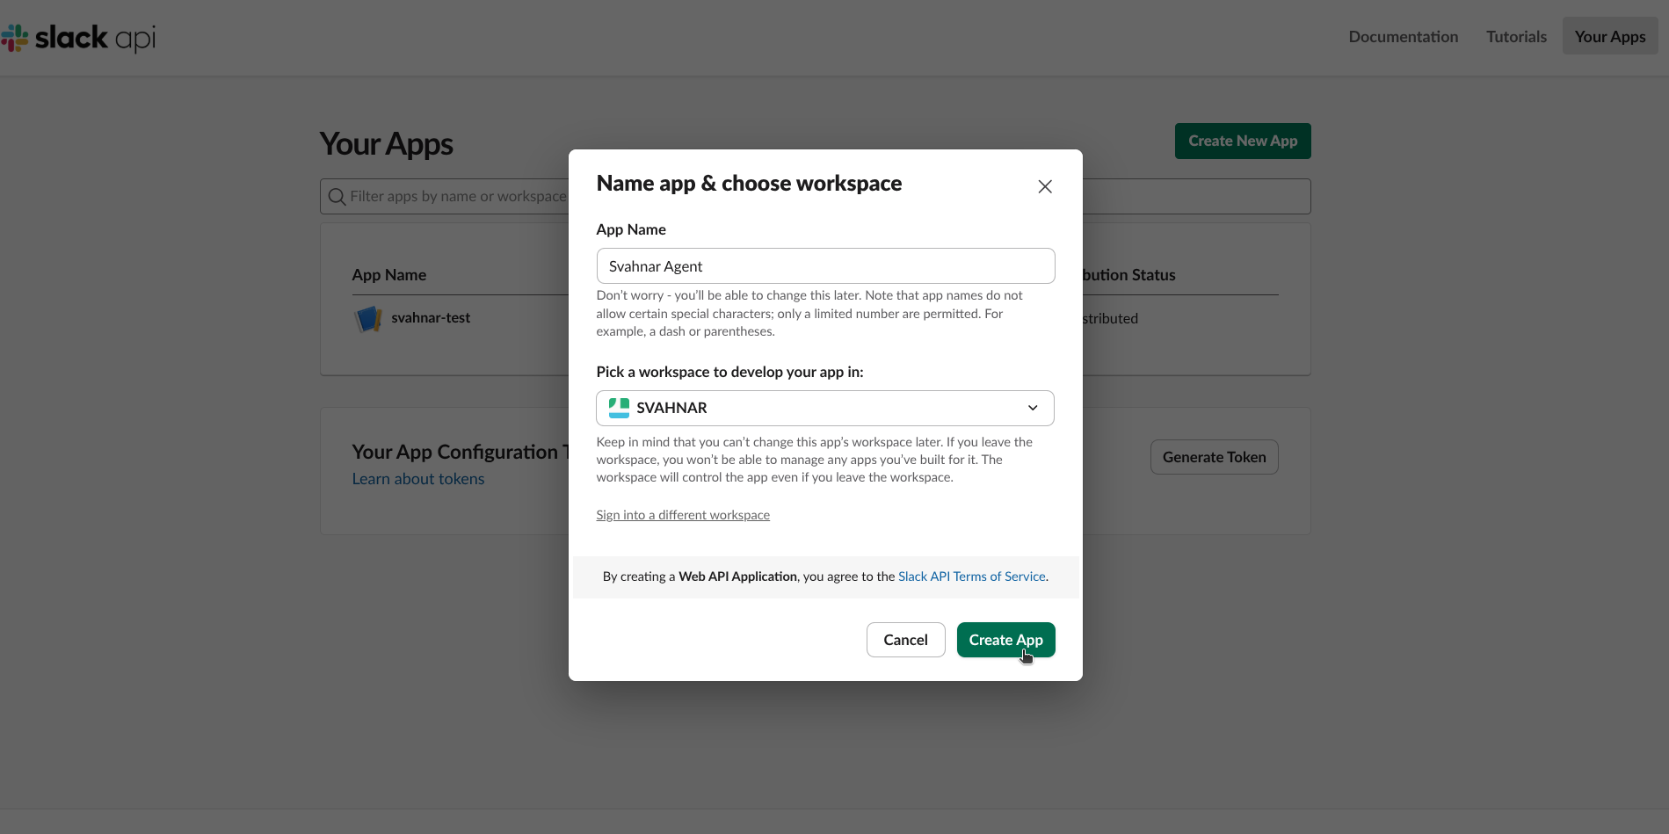The image size is (1669, 834).
Task: Click the Create New App button
Action: [1243, 141]
